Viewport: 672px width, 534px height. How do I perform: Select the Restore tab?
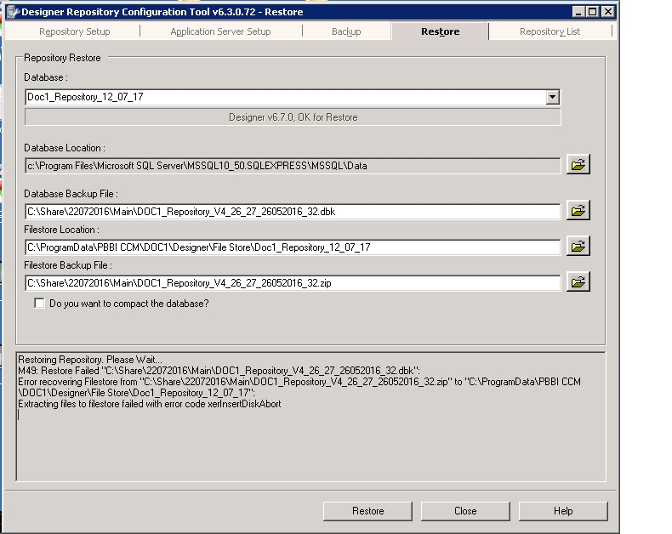(440, 31)
